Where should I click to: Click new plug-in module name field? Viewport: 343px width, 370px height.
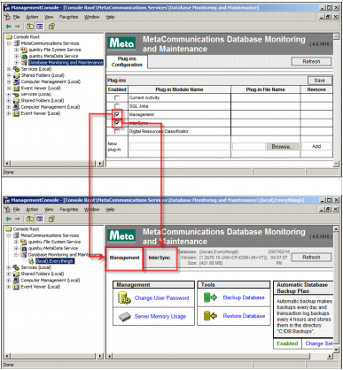pyautogui.click(x=179, y=147)
